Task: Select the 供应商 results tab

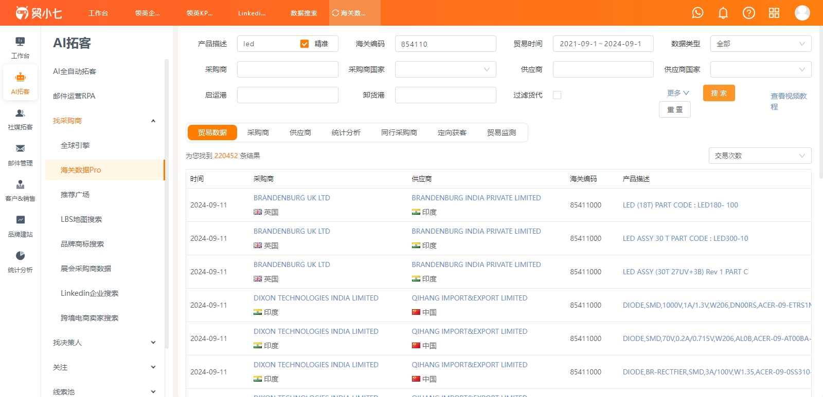Action: point(300,133)
